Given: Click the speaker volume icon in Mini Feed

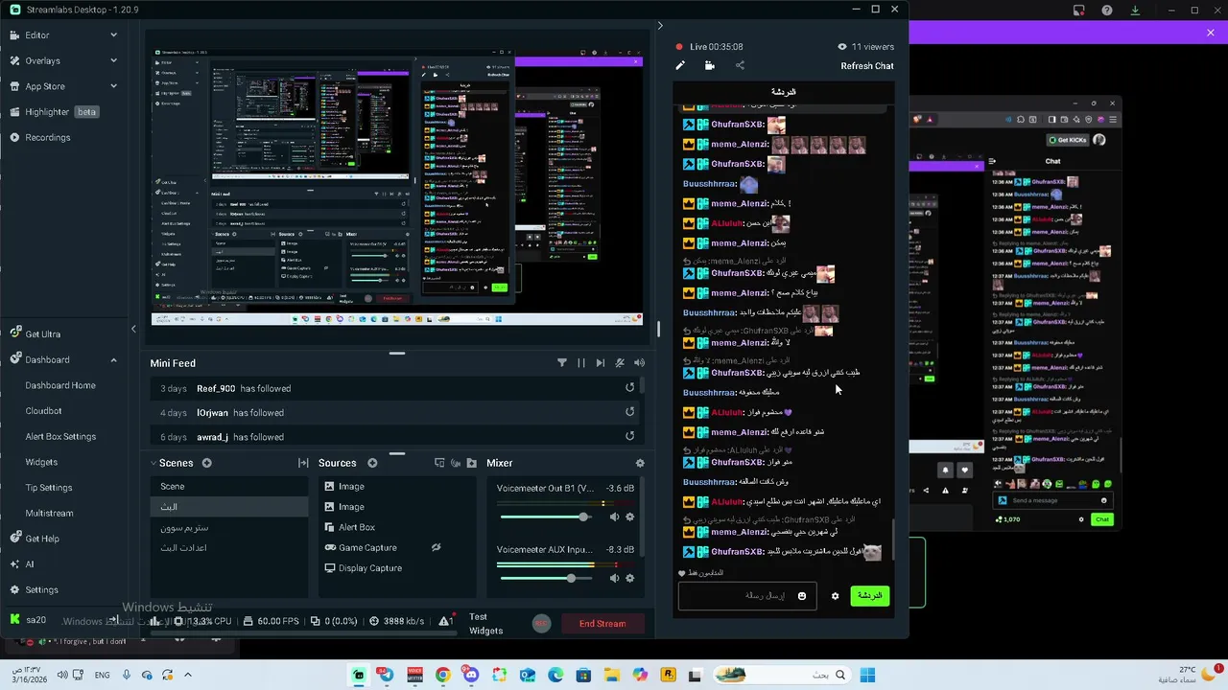Looking at the screenshot, I should tap(639, 363).
